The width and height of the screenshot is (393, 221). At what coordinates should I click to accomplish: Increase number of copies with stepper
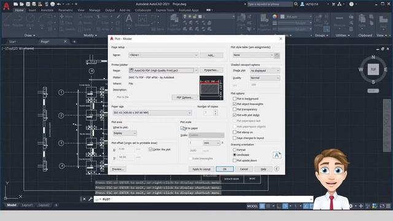pyautogui.click(x=216, y=111)
